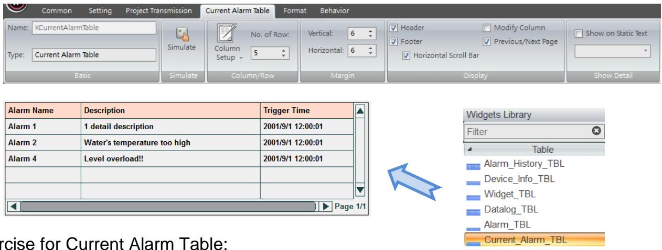Click the table scroll-down arrow
This screenshot has height=250, width=662.
[x=360, y=190]
